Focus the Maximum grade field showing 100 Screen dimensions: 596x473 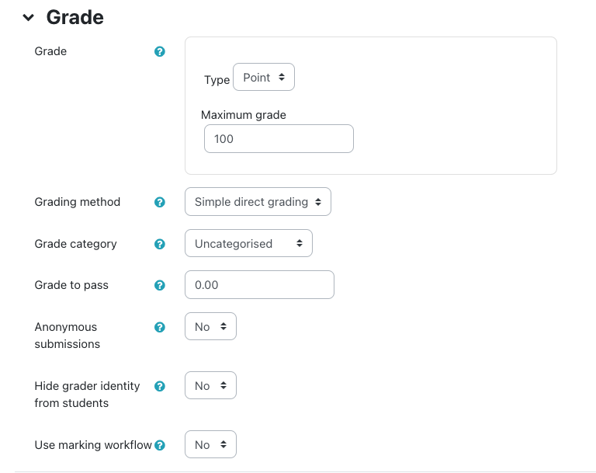click(277, 139)
